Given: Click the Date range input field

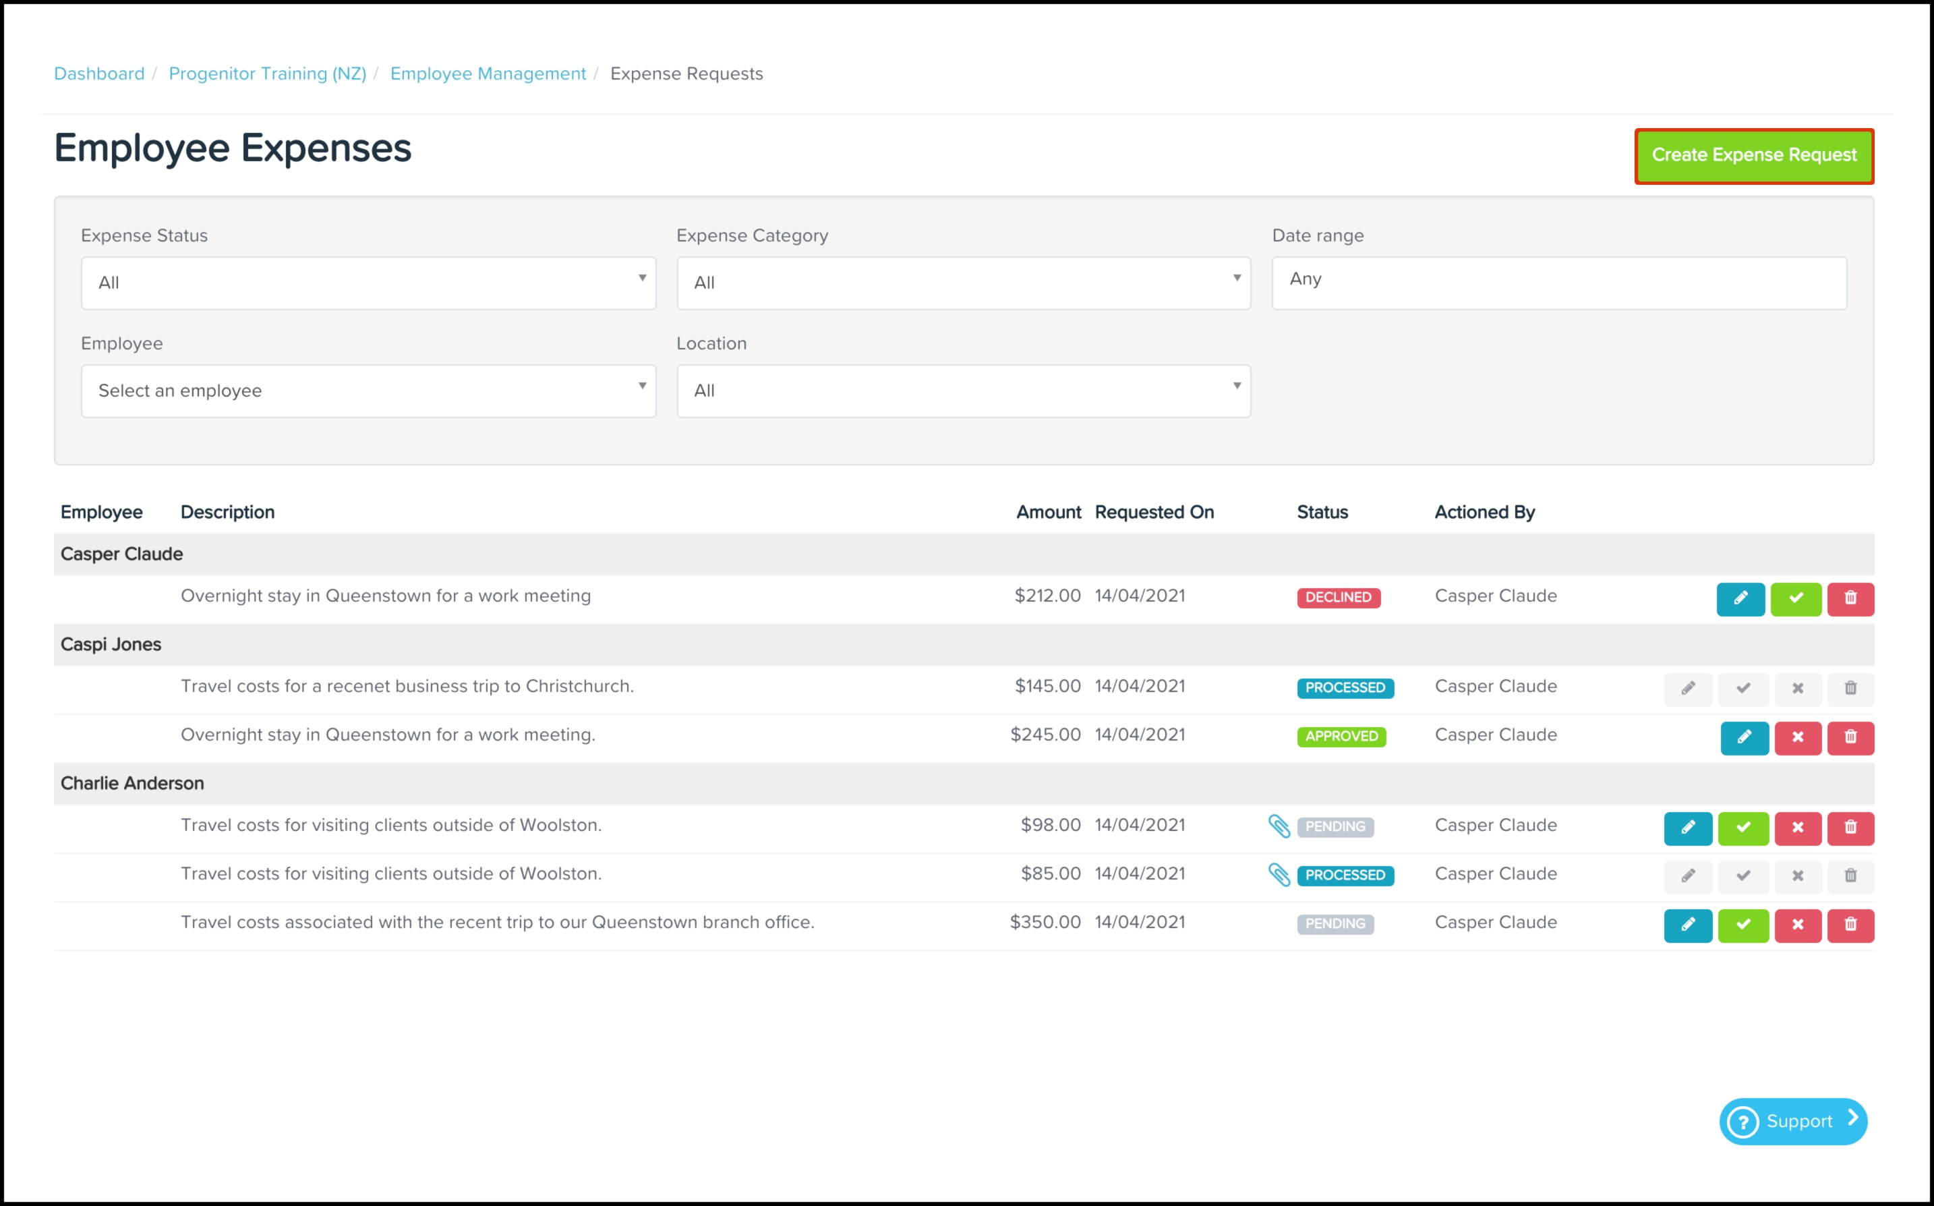Looking at the screenshot, I should coord(1558,283).
